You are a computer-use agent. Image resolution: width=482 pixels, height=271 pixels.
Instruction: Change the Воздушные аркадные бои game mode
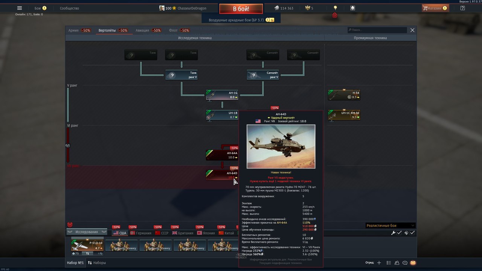point(241,20)
